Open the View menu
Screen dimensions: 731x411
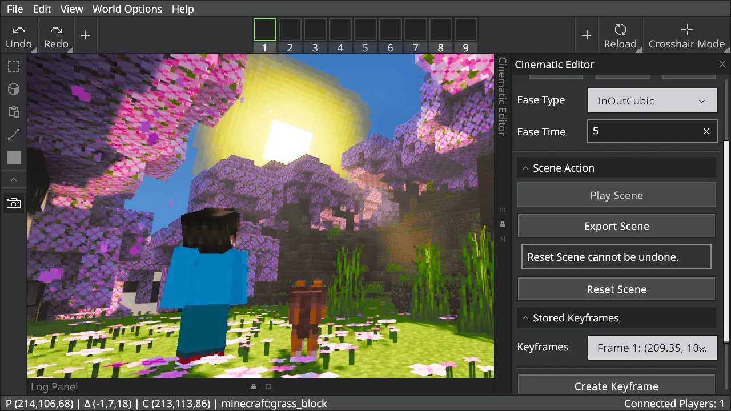click(71, 9)
